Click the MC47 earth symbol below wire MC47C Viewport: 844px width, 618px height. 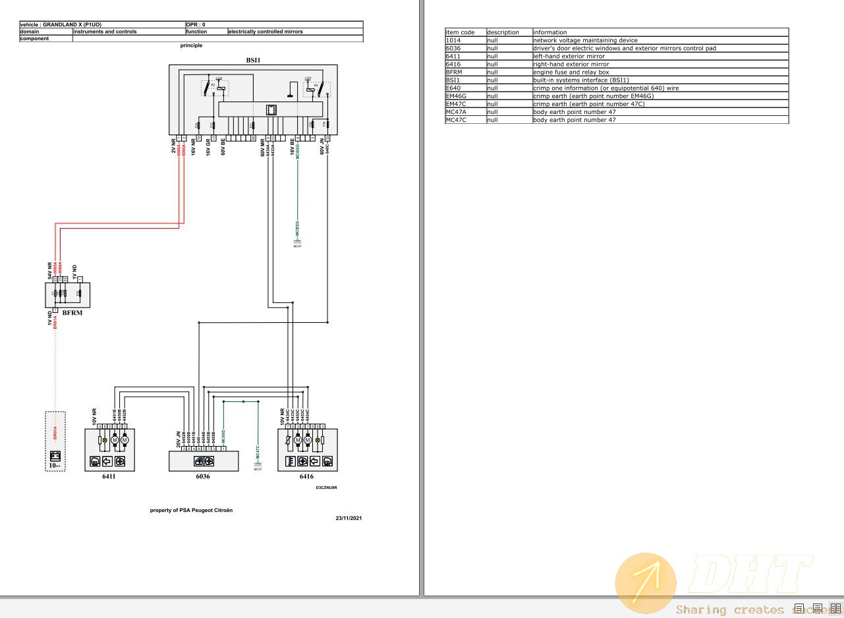tap(258, 466)
